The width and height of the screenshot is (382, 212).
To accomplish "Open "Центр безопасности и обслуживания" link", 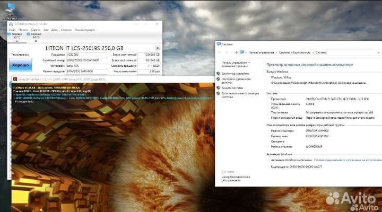I will click(236, 178).
